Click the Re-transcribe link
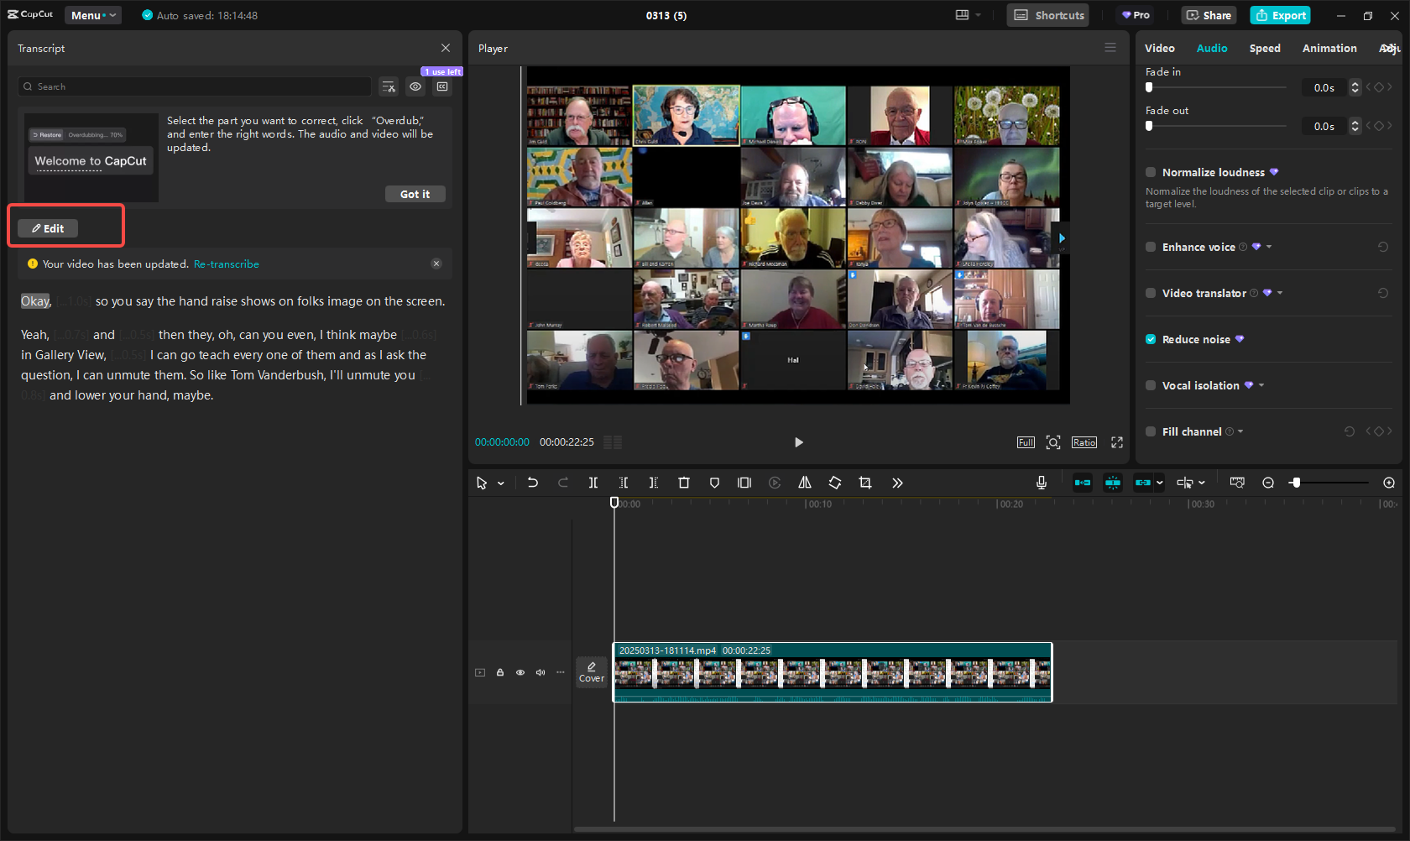 (x=226, y=264)
